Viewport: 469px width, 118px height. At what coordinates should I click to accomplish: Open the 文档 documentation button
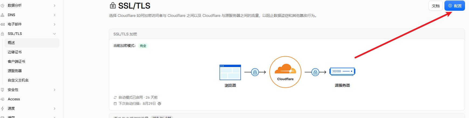pyautogui.click(x=436, y=6)
